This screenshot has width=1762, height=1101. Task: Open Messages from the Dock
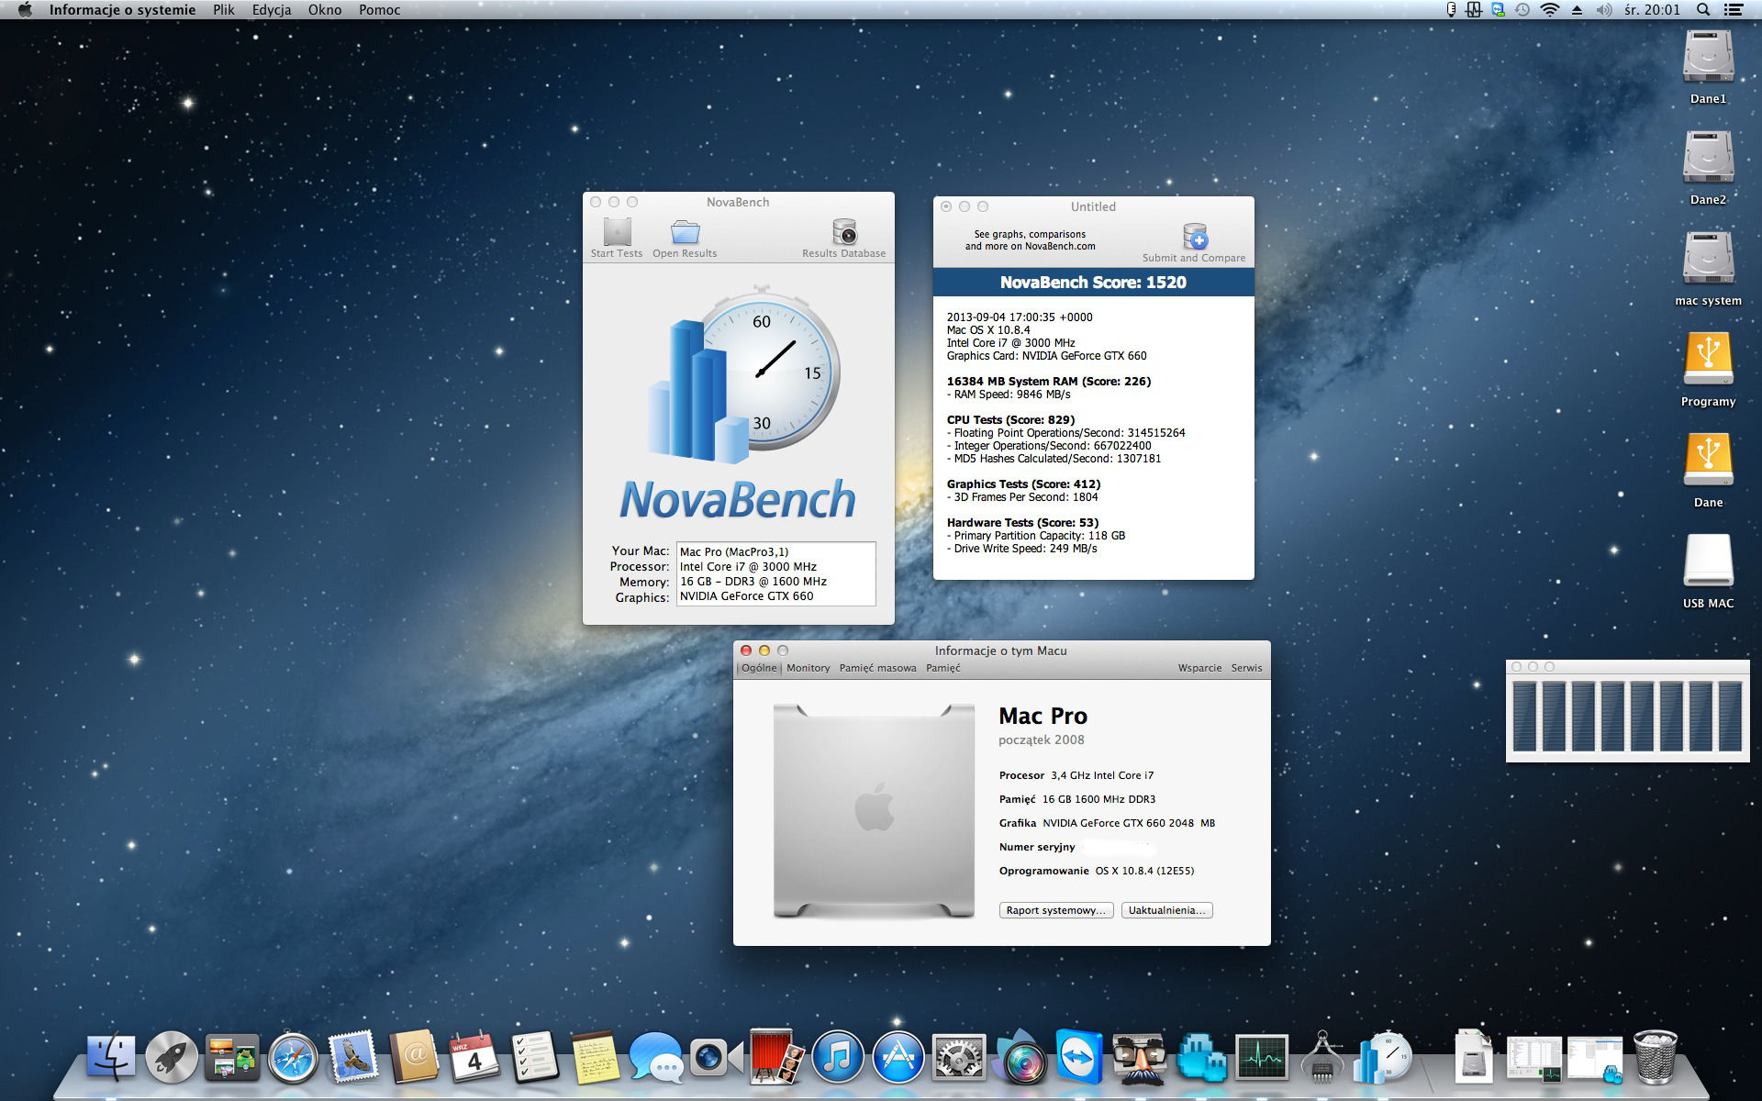tap(655, 1057)
